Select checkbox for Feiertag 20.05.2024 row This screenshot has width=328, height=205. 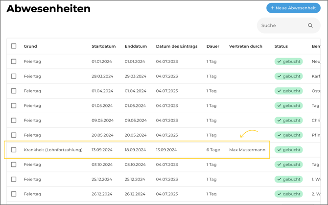coord(14,135)
